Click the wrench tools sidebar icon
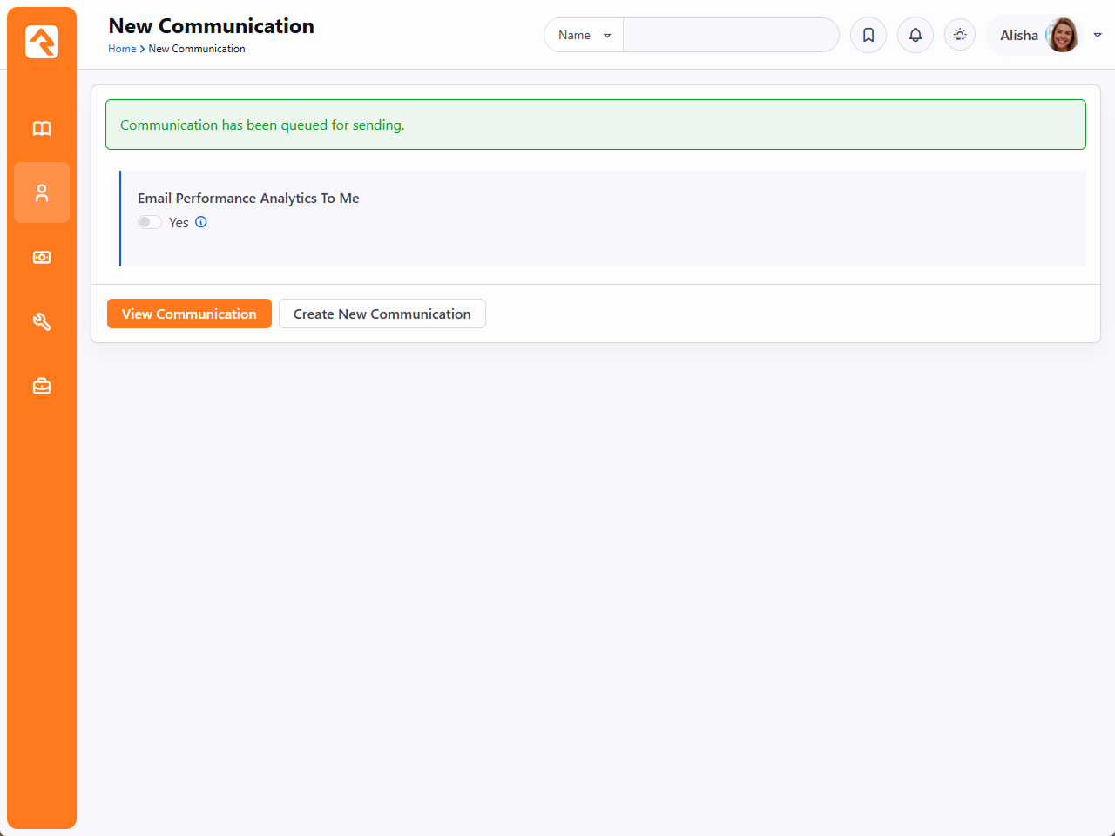 42,322
